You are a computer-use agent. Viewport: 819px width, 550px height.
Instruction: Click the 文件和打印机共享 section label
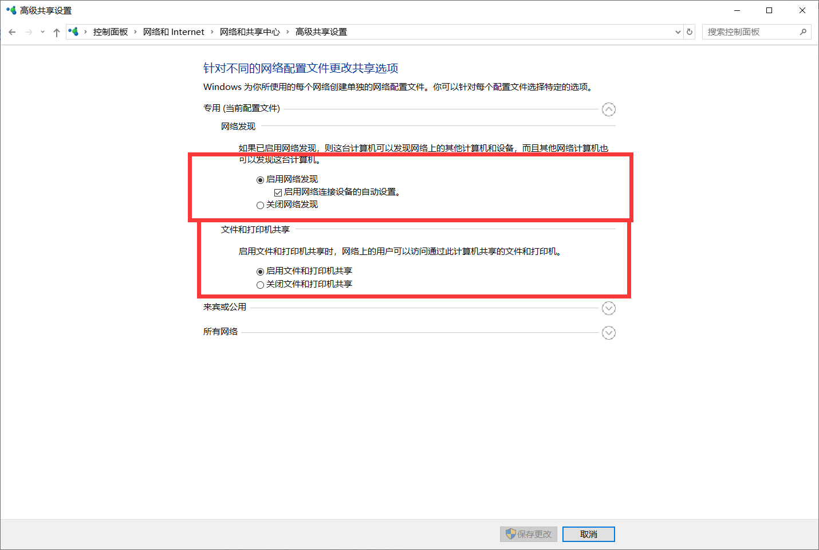tap(255, 229)
